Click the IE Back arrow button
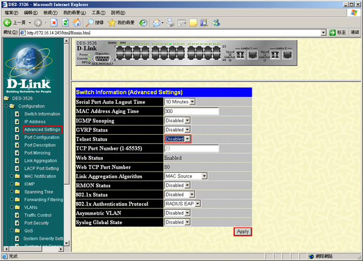 point(7,22)
